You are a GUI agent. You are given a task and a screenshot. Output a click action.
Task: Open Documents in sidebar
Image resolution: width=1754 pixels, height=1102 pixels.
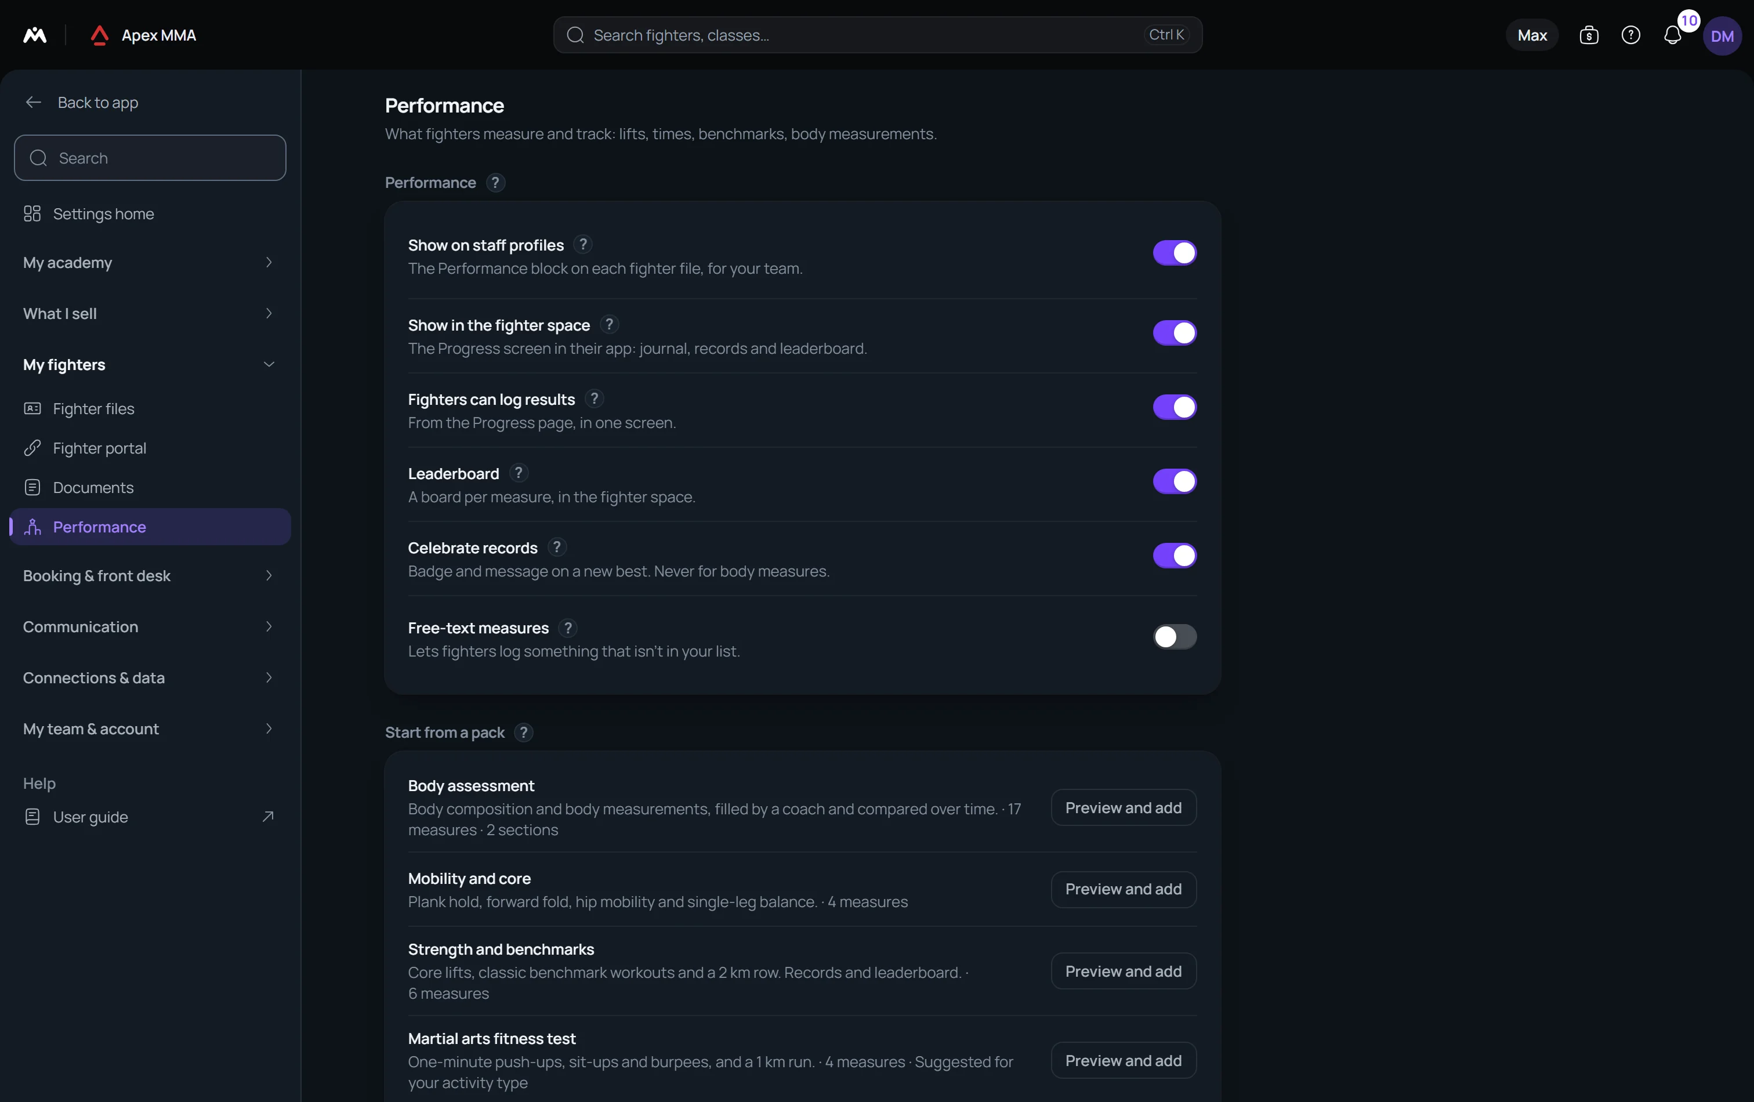click(x=149, y=487)
